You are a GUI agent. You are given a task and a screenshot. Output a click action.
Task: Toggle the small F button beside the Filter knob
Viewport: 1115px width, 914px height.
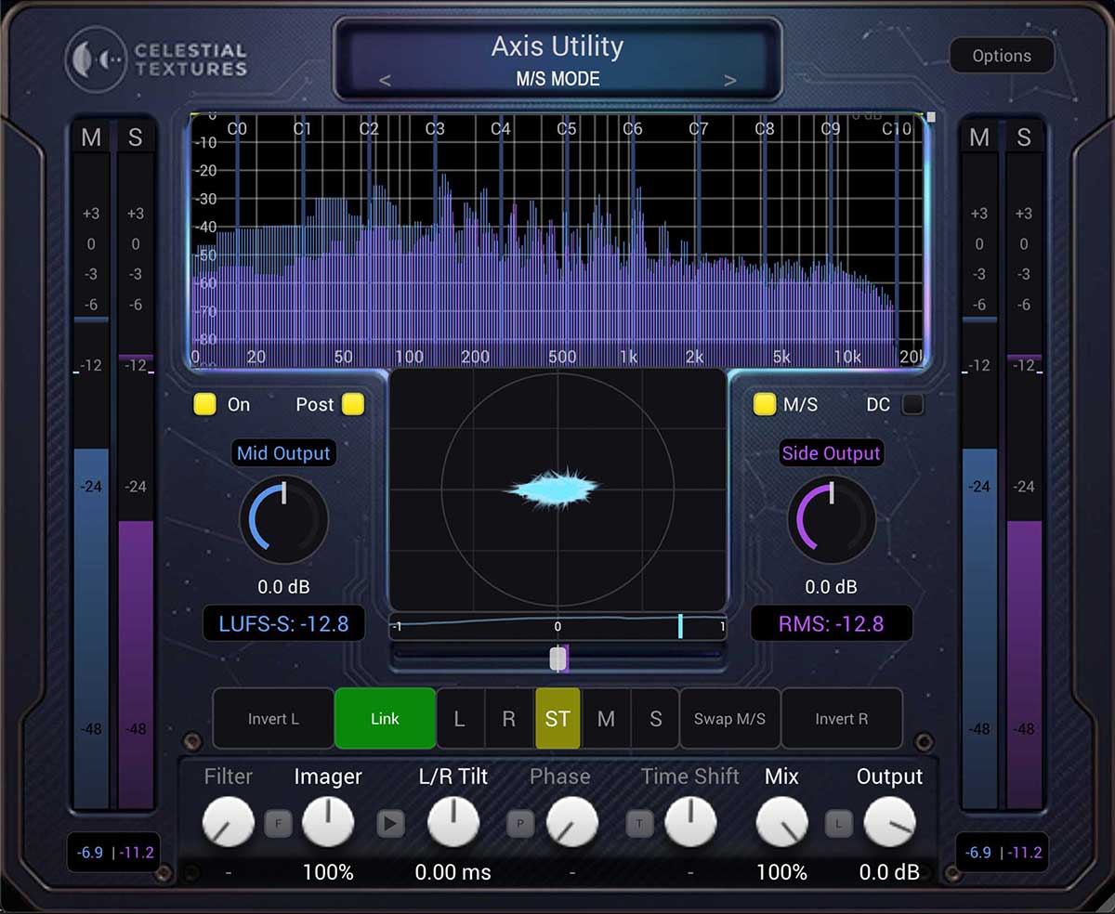(278, 823)
